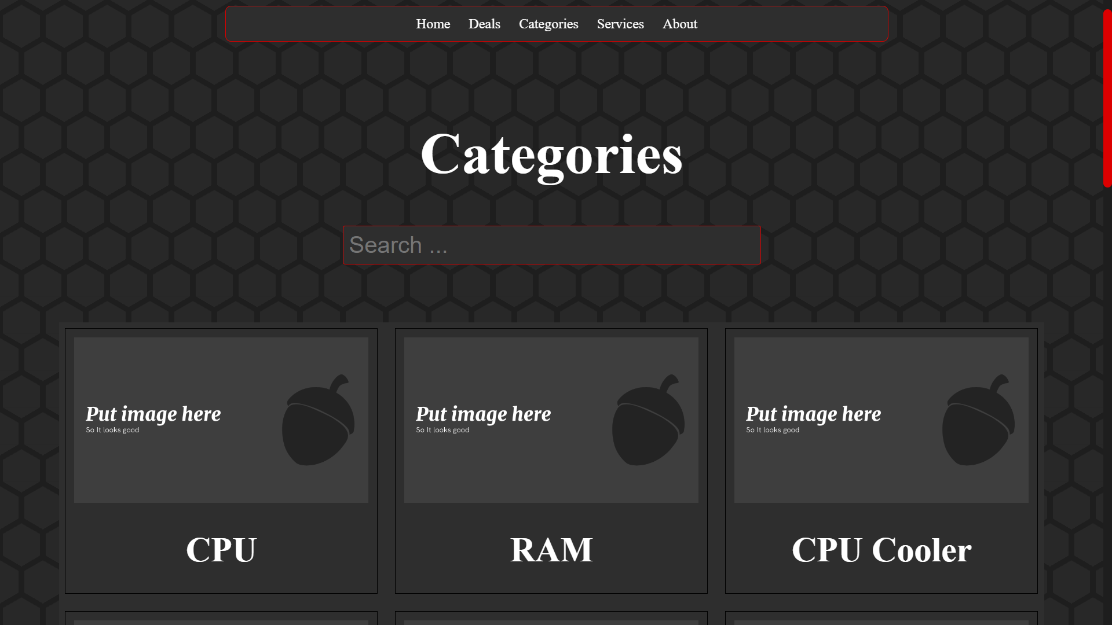Screen dimensions: 1112x625
Task: Click the acorn icon in the RAM card
Action: tap(649, 420)
